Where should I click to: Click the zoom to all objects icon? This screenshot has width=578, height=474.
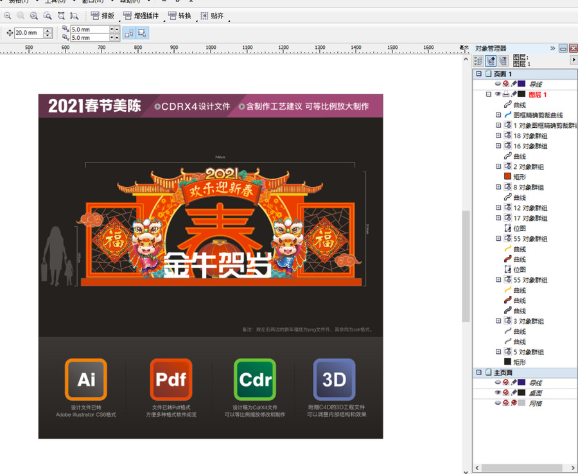click(x=34, y=15)
